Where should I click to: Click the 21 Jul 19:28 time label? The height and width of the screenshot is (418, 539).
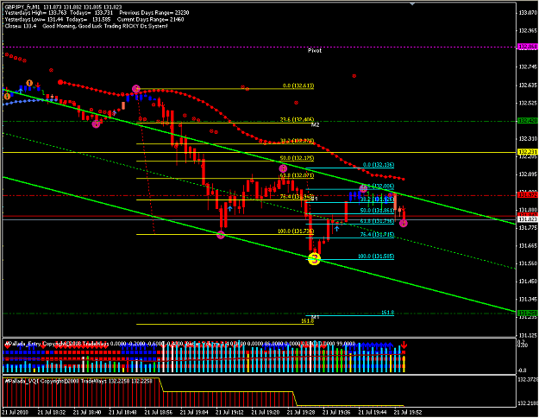pos(302,412)
